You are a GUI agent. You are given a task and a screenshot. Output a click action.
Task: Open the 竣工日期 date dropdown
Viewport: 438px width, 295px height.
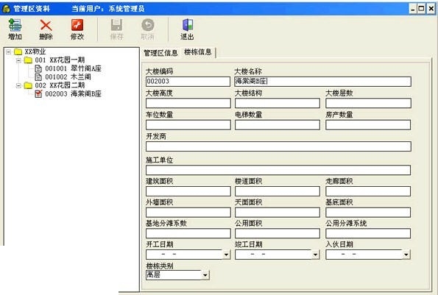click(x=315, y=255)
